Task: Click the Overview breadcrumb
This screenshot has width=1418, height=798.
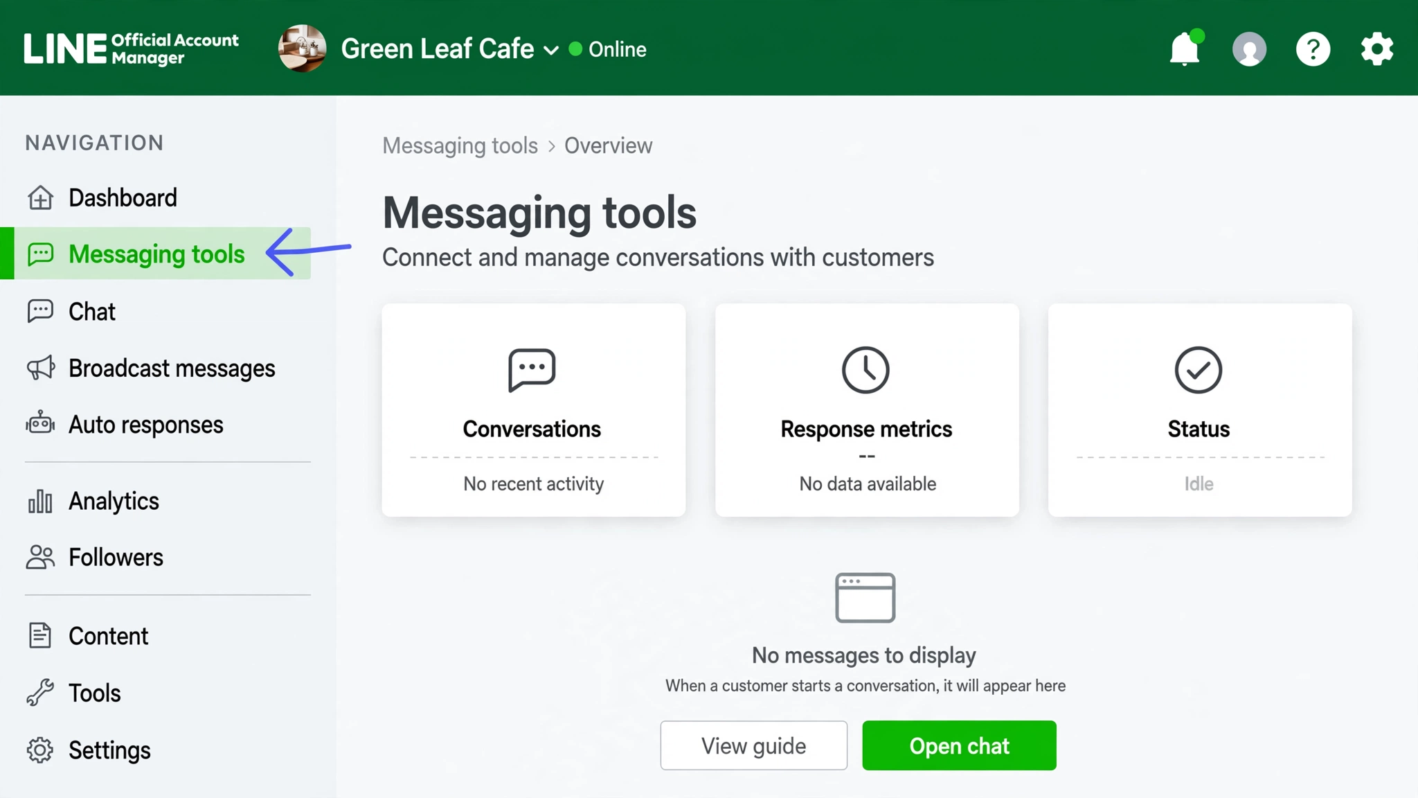Action: (x=608, y=145)
